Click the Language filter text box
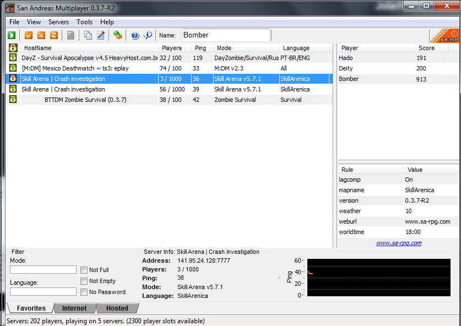The image size is (461, 326). [43, 292]
